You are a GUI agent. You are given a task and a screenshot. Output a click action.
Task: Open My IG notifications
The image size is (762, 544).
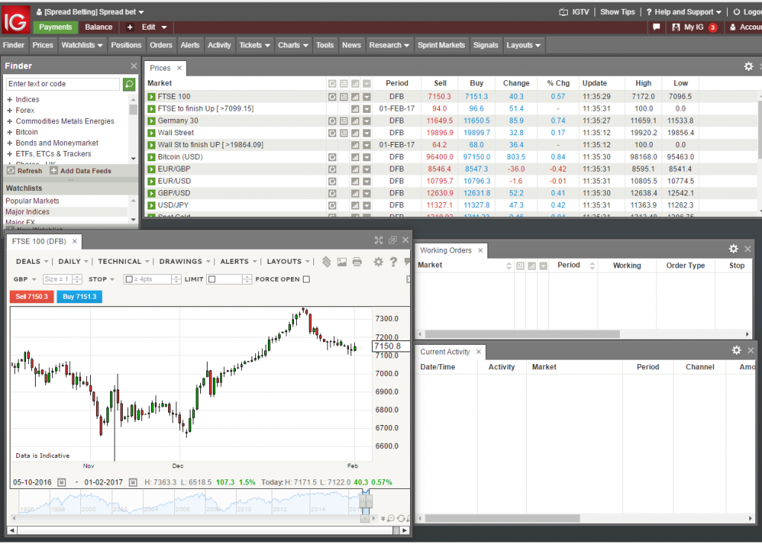694,27
